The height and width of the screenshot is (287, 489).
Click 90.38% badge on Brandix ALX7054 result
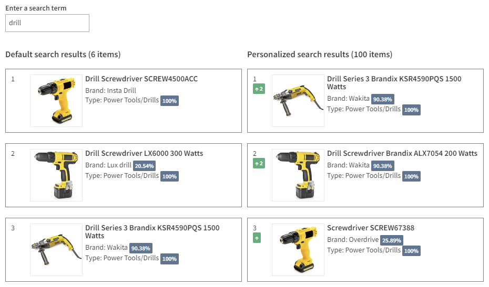383,166
